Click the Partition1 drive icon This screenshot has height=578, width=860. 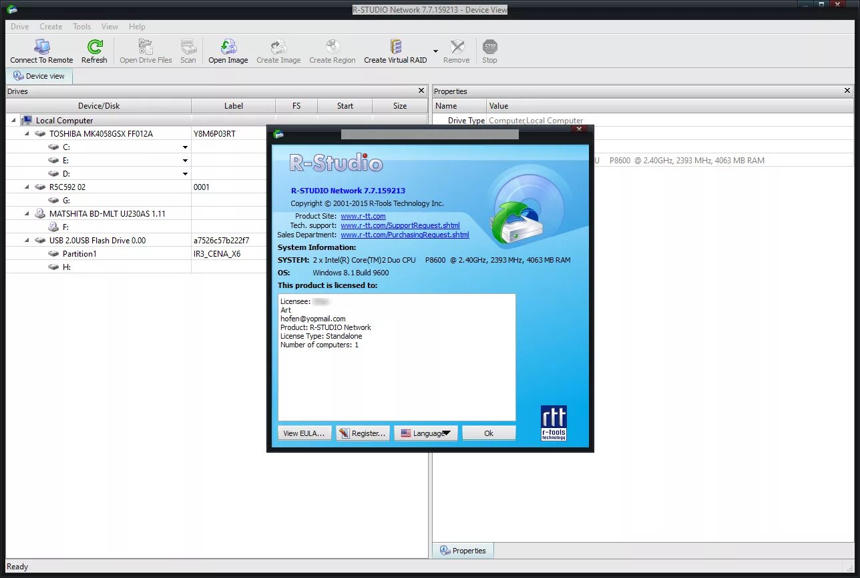53,254
